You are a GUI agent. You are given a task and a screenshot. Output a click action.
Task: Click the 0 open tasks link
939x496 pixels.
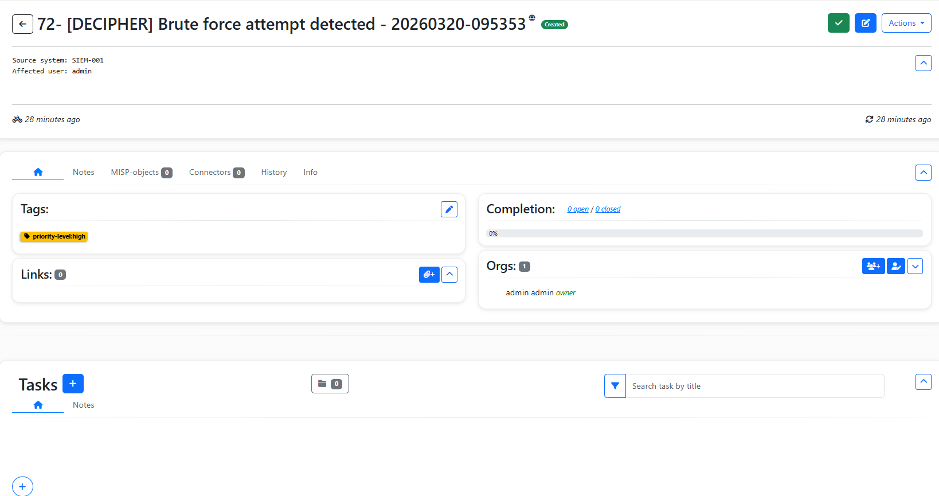(578, 209)
